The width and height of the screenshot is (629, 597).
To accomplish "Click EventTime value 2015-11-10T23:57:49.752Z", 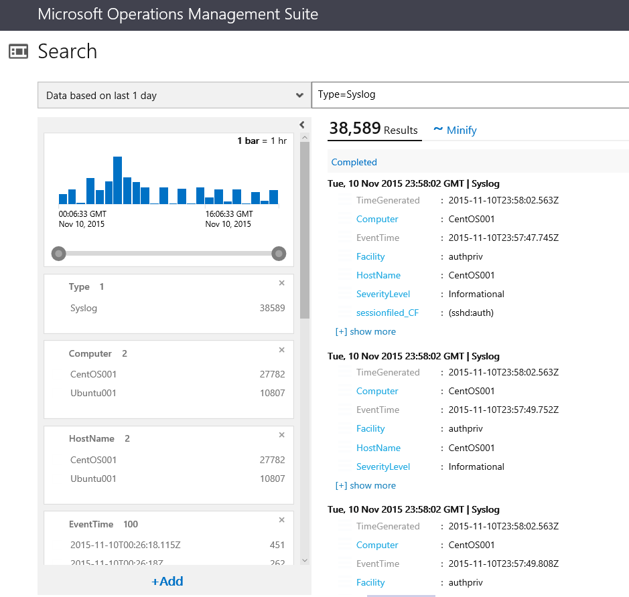I will click(x=504, y=410).
